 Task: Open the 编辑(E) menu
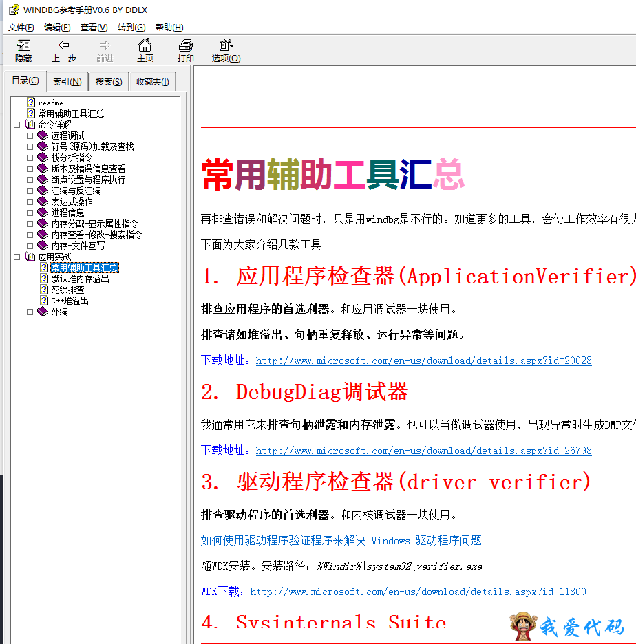pyautogui.click(x=57, y=27)
